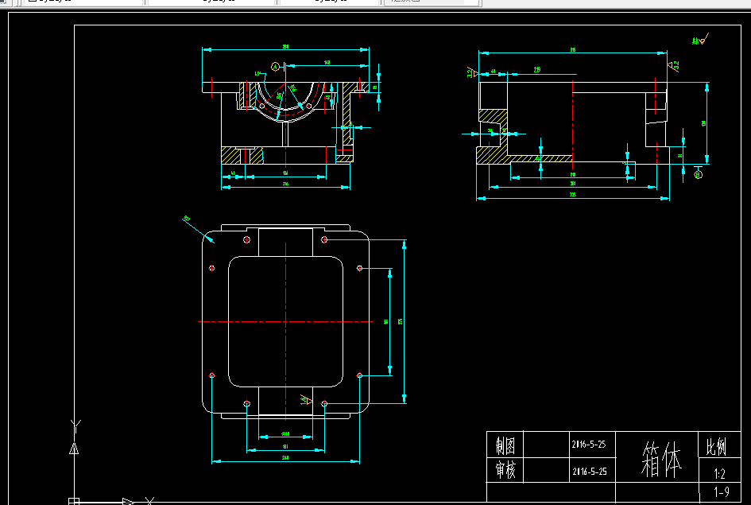Select the 1:2 scale value

[x=719, y=474]
